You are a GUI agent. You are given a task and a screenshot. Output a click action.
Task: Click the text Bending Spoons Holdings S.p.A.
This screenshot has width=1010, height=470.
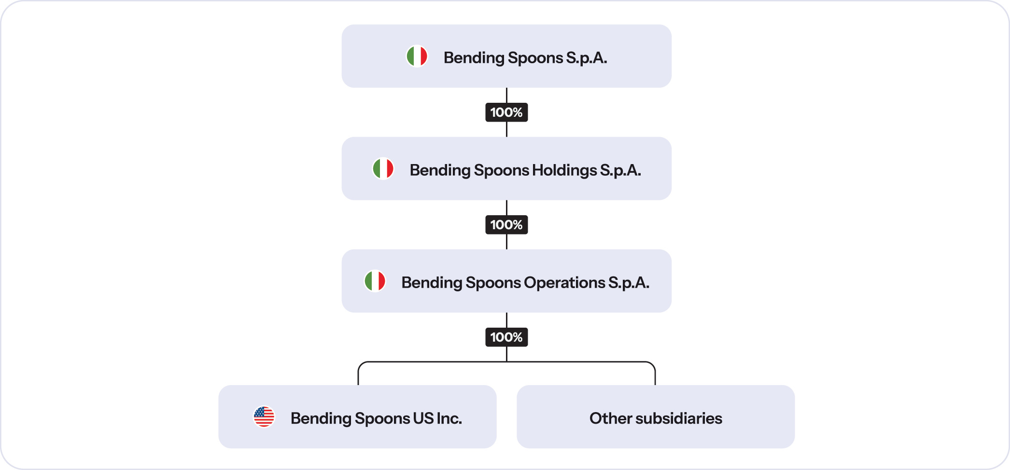525,170
